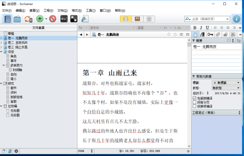Show Snapshots pane in Inspector
Image resolution: width=244 pixels, height=156 pixels.
coord(225,35)
